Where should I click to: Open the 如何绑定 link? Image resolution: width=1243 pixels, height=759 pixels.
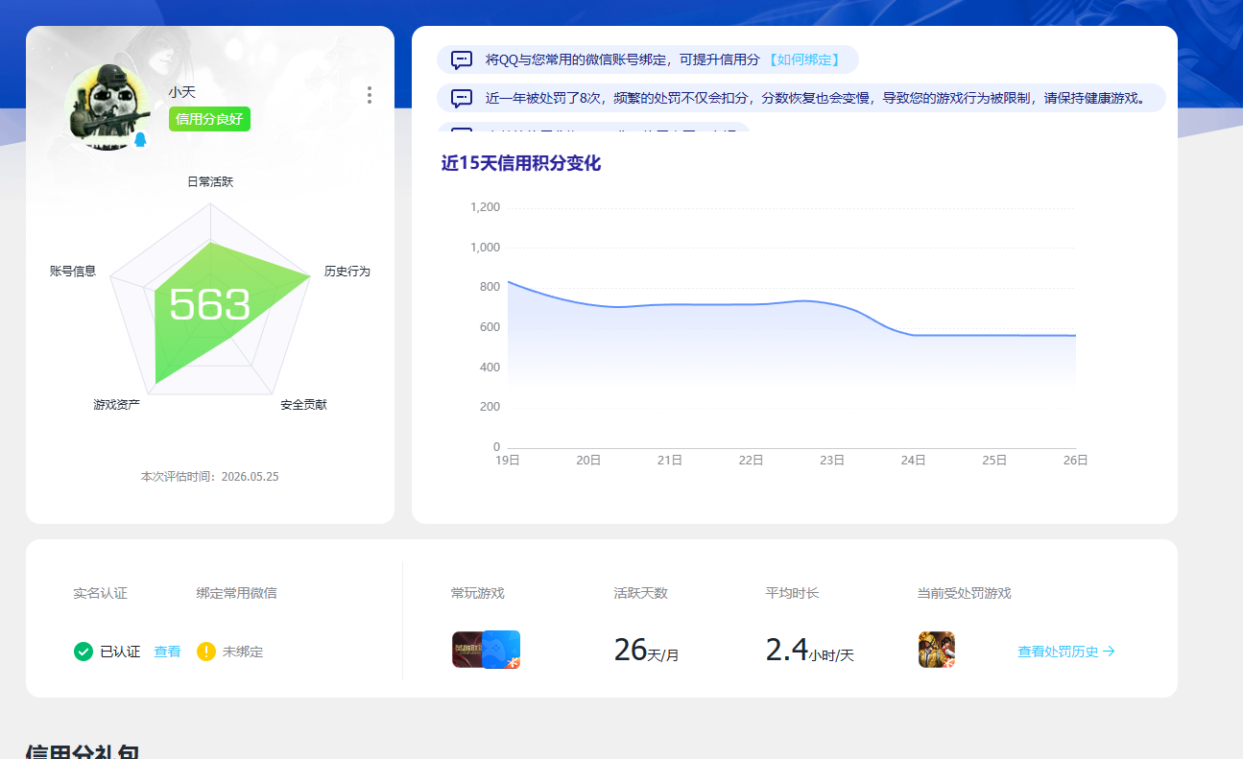(x=803, y=59)
